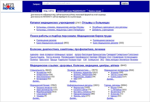Click Тексты статей link
Viewport: 150px width, 102px height.
tap(117, 75)
